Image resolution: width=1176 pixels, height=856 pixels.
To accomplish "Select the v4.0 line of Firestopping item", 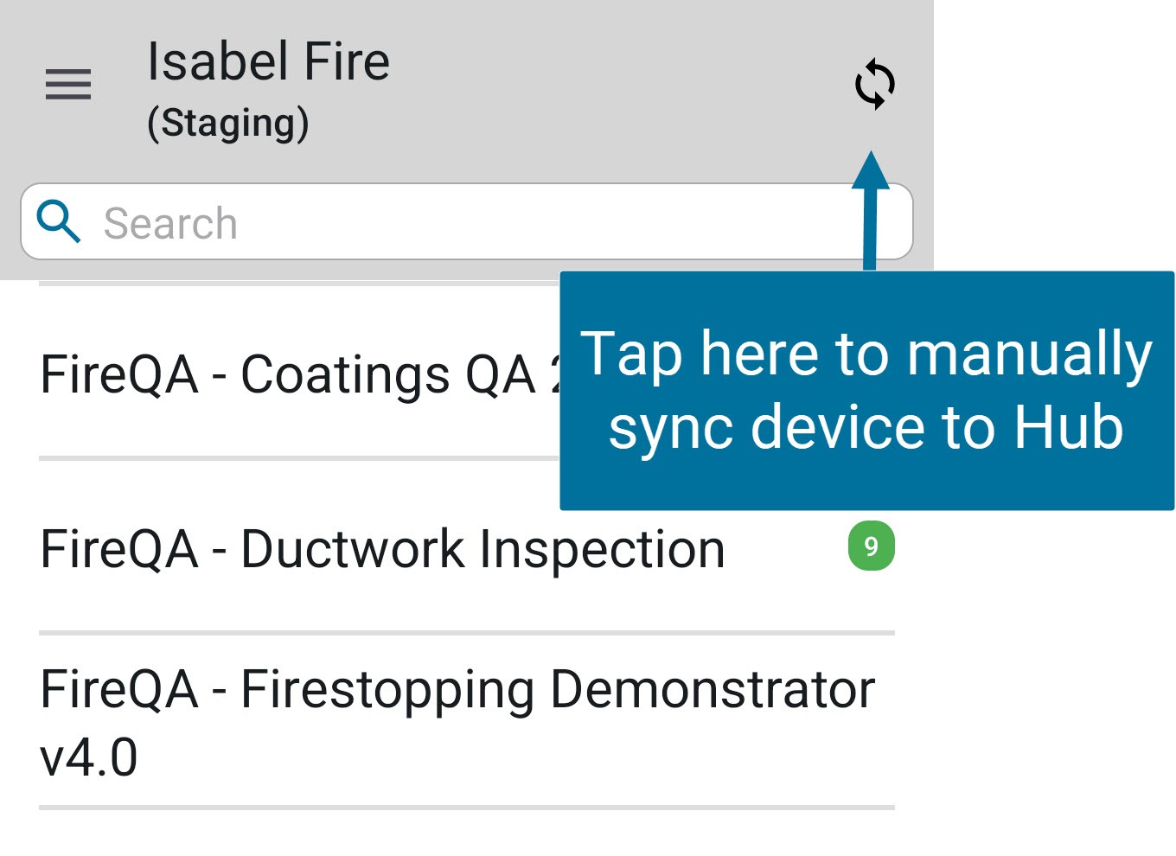I will tap(89, 757).
